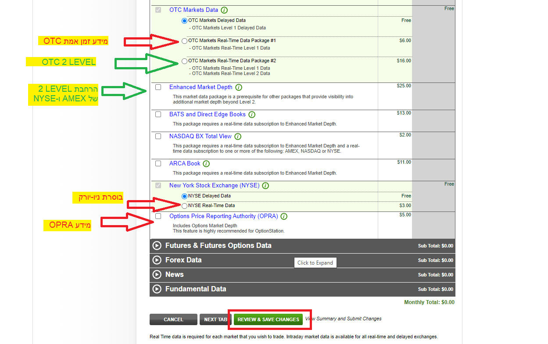Check the BATS and Direct Edge Books box

click(158, 115)
